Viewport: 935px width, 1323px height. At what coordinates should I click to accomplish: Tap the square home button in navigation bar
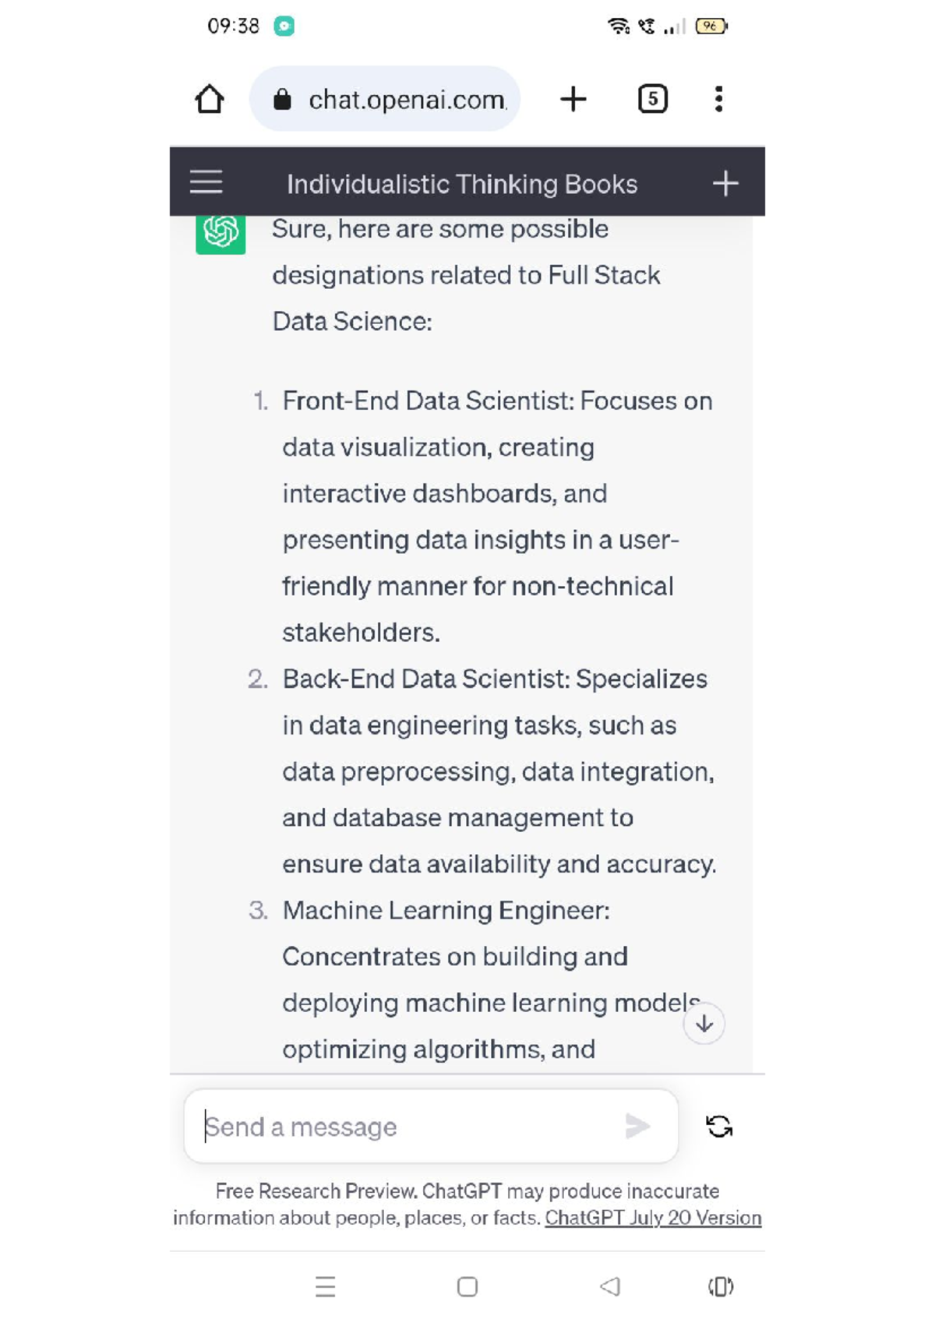467,1286
